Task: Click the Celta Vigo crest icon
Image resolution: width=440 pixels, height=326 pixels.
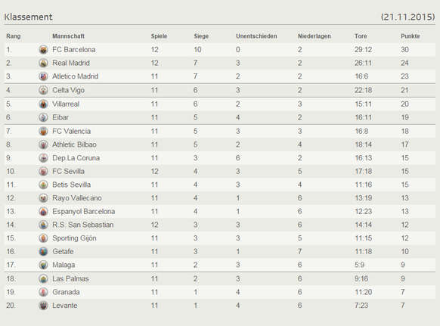Action: 43,90
